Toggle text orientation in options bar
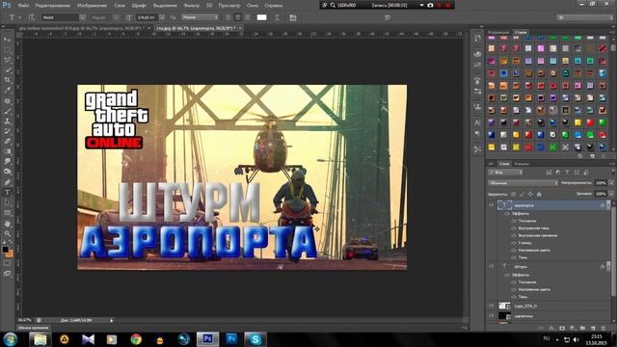 (x=32, y=17)
